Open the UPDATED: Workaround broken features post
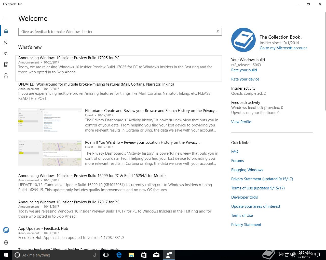The width and height of the screenshot is (326, 260). tap(96, 84)
